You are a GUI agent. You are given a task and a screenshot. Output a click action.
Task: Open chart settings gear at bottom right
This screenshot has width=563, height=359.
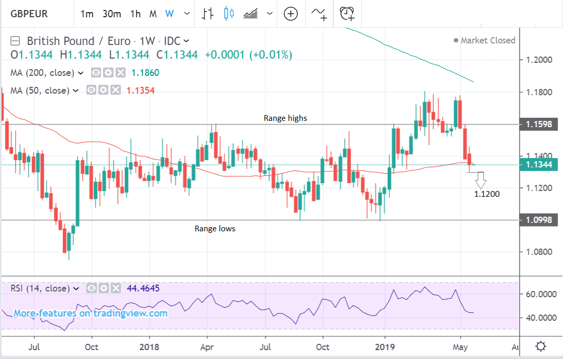click(x=541, y=346)
